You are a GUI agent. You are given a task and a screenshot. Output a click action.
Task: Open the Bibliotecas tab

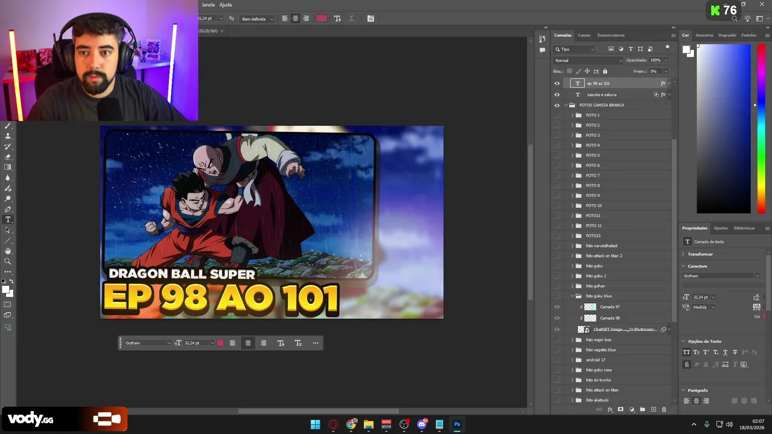click(x=744, y=228)
